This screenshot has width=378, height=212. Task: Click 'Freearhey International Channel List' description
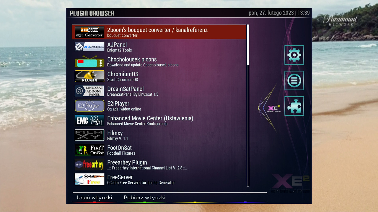[147, 168]
